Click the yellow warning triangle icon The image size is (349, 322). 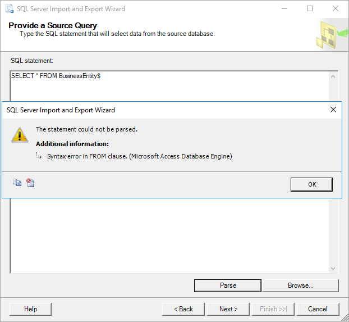(20, 134)
